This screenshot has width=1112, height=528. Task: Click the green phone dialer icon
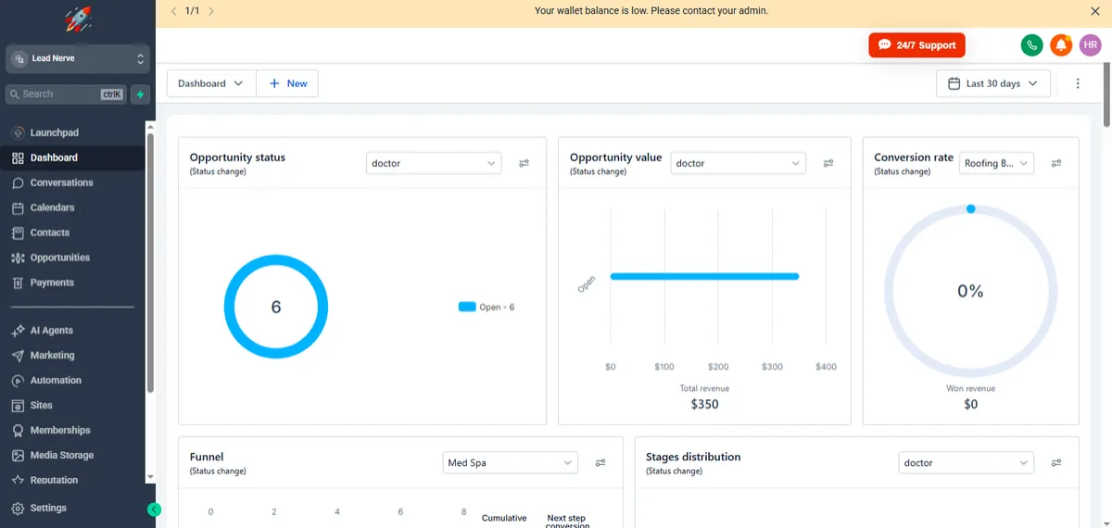coord(1031,45)
